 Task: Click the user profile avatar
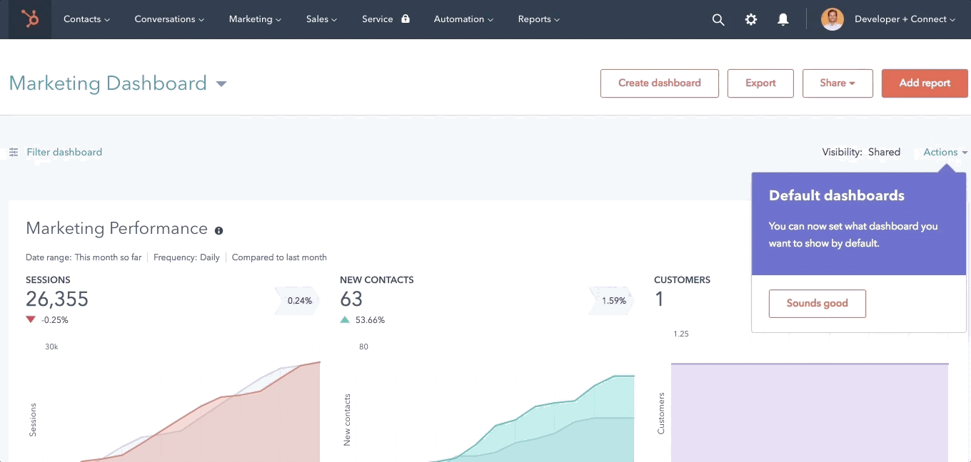832,19
